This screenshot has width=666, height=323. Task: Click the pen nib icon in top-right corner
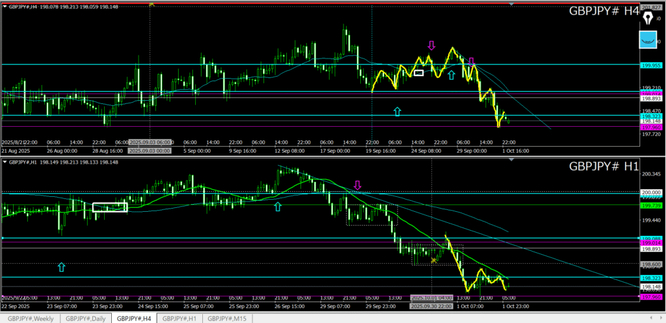648,17
